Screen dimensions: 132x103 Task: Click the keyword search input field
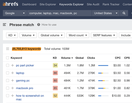59,13
